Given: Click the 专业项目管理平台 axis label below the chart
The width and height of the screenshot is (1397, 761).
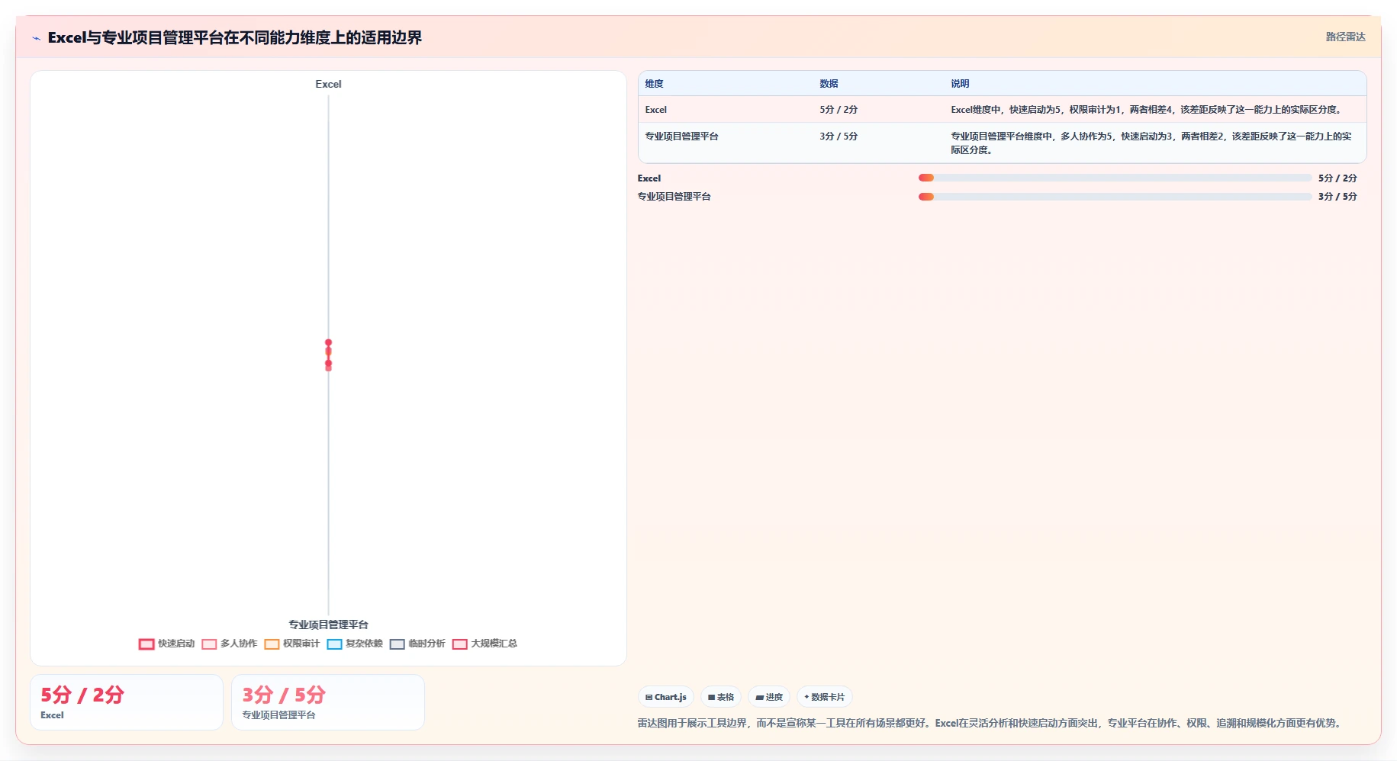Looking at the screenshot, I should tap(328, 625).
